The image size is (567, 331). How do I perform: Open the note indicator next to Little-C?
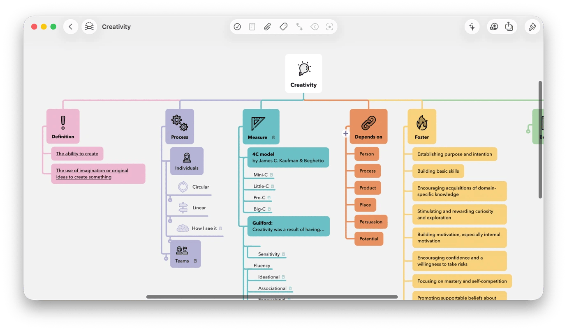click(273, 186)
